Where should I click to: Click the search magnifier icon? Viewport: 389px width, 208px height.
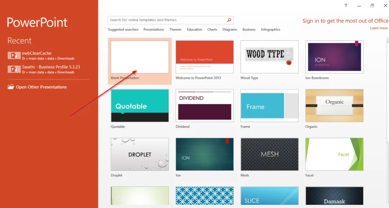click(x=229, y=20)
